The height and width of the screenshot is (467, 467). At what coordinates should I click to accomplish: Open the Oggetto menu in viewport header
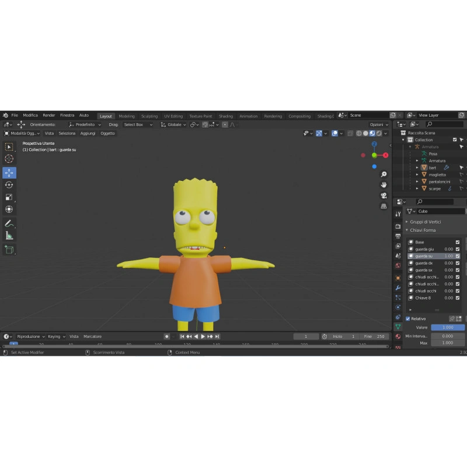107,134
